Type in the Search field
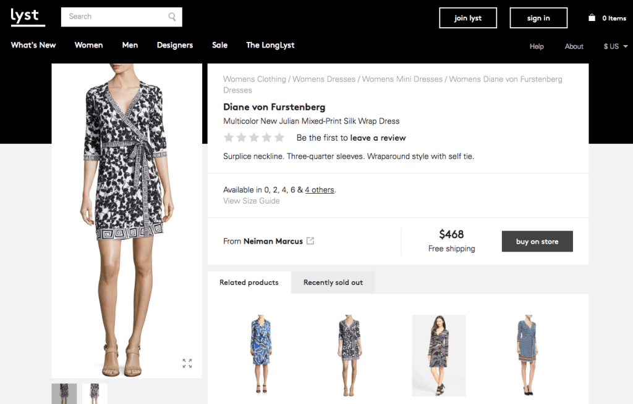The width and height of the screenshot is (633, 404). pos(114,17)
